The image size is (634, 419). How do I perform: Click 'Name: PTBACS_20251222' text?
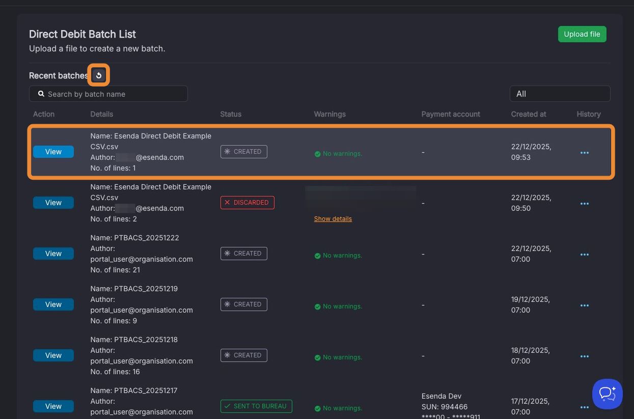[x=134, y=238]
